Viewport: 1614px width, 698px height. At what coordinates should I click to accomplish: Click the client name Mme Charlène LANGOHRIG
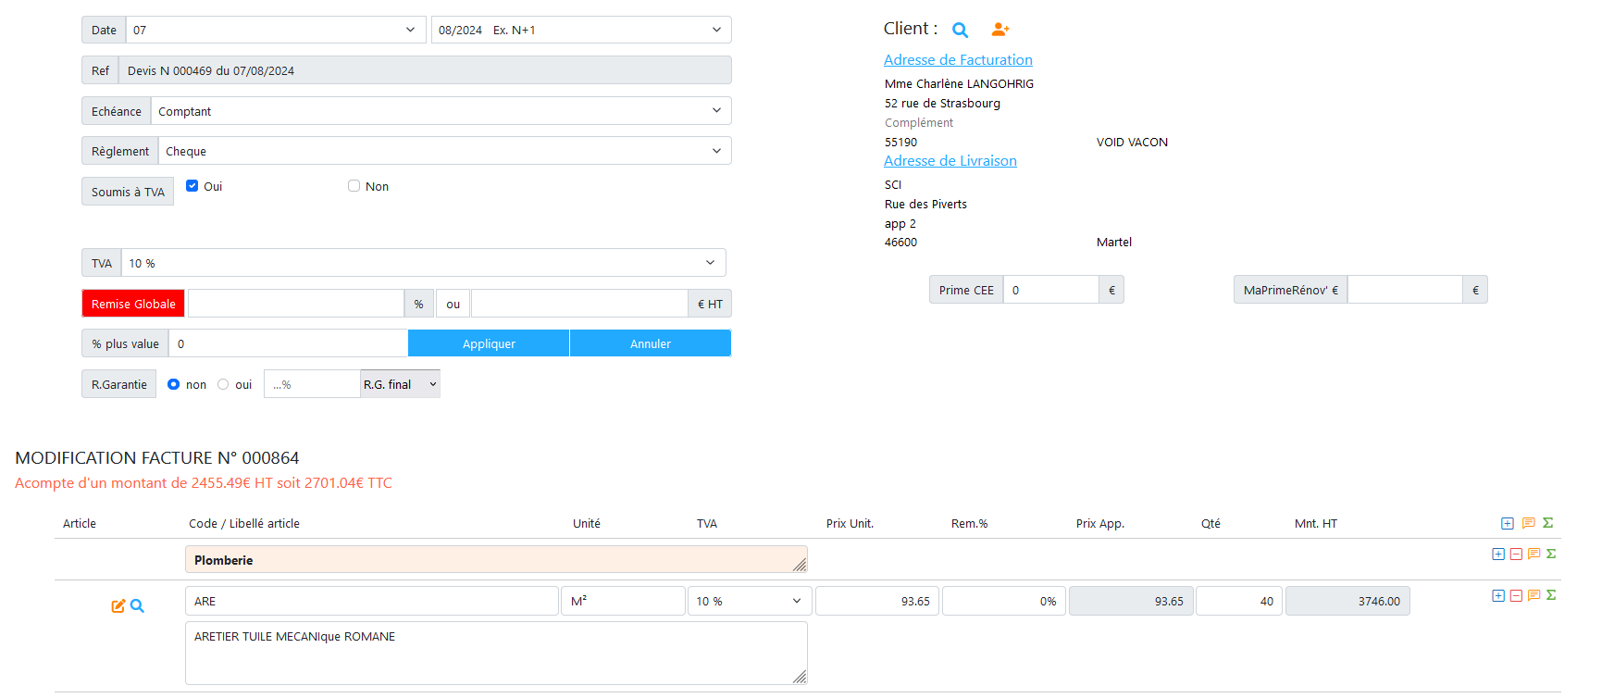(959, 83)
